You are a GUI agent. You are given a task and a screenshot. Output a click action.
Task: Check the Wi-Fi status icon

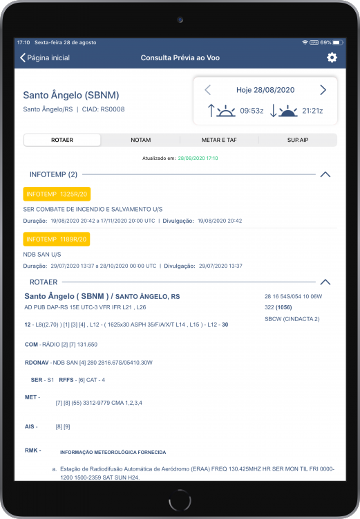click(x=305, y=42)
